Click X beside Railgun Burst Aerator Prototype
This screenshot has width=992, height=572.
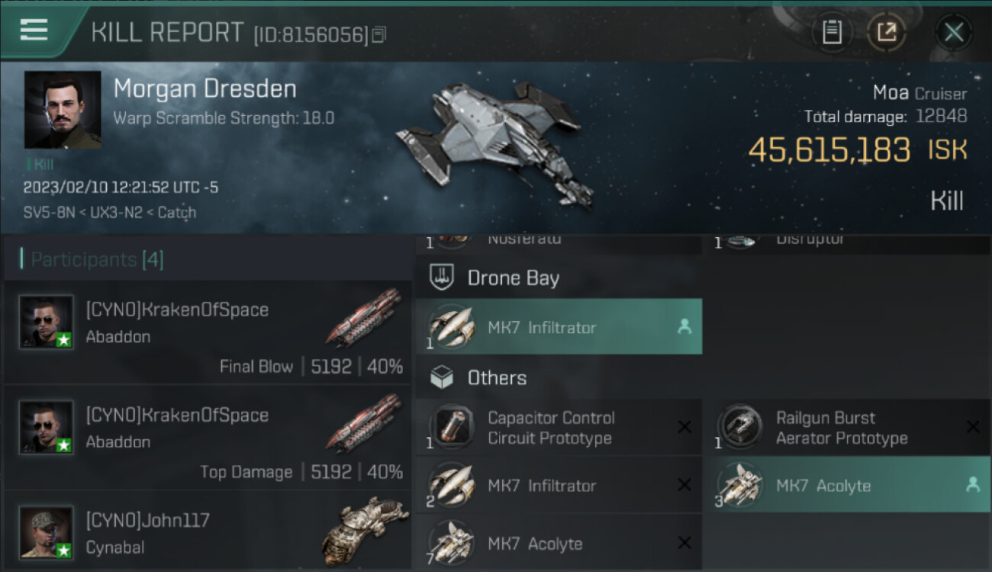[x=973, y=427]
